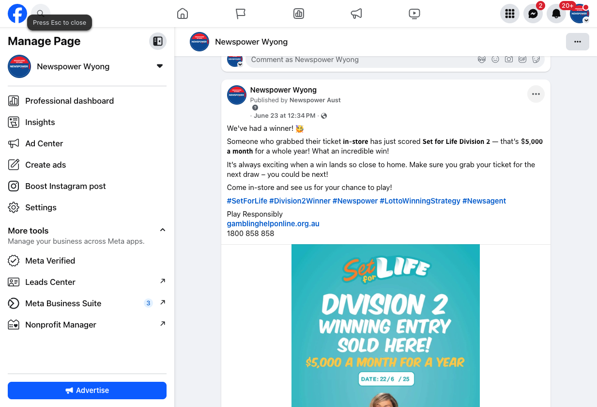
Task: Open the #SetForLife hashtag
Action: 247,201
